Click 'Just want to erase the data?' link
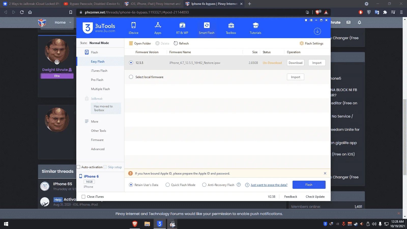This screenshot has width=407, height=229. click(x=269, y=185)
